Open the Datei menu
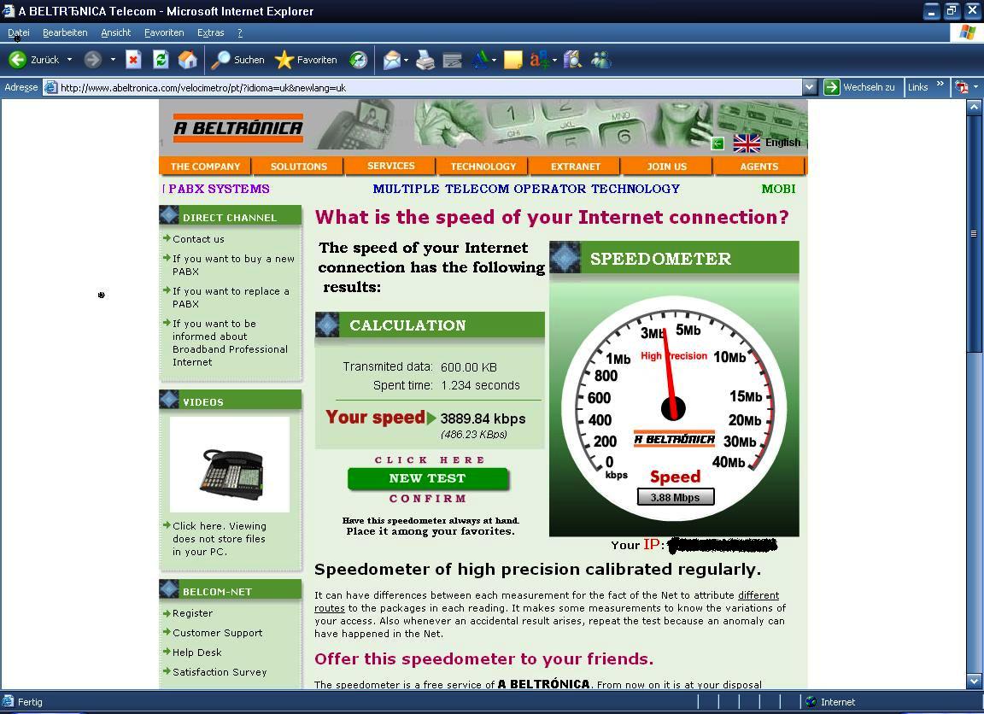The width and height of the screenshot is (984, 714). tap(18, 32)
